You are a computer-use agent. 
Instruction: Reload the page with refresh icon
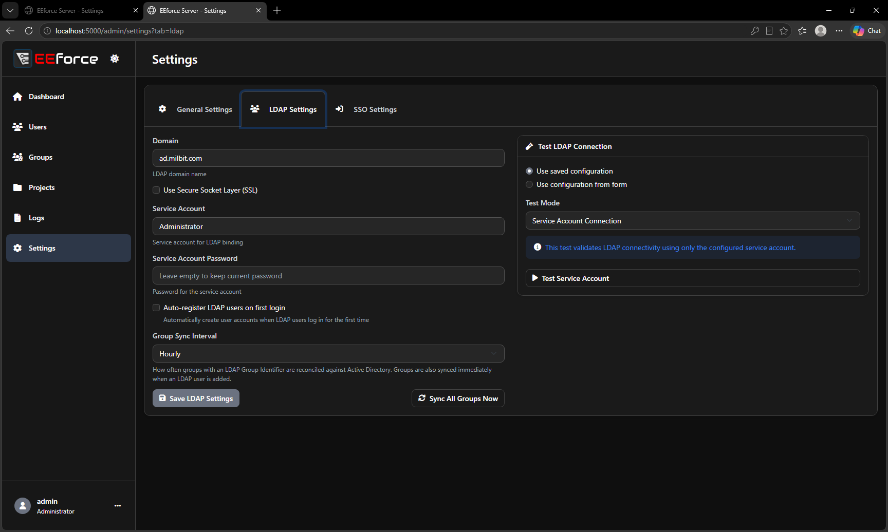click(29, 31)
